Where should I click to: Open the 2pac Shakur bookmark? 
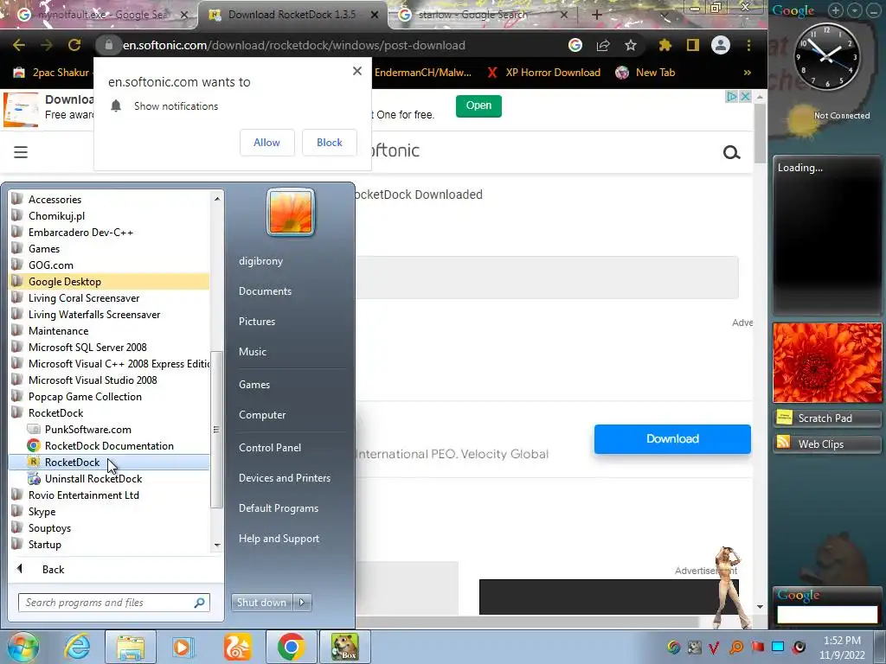52,73
